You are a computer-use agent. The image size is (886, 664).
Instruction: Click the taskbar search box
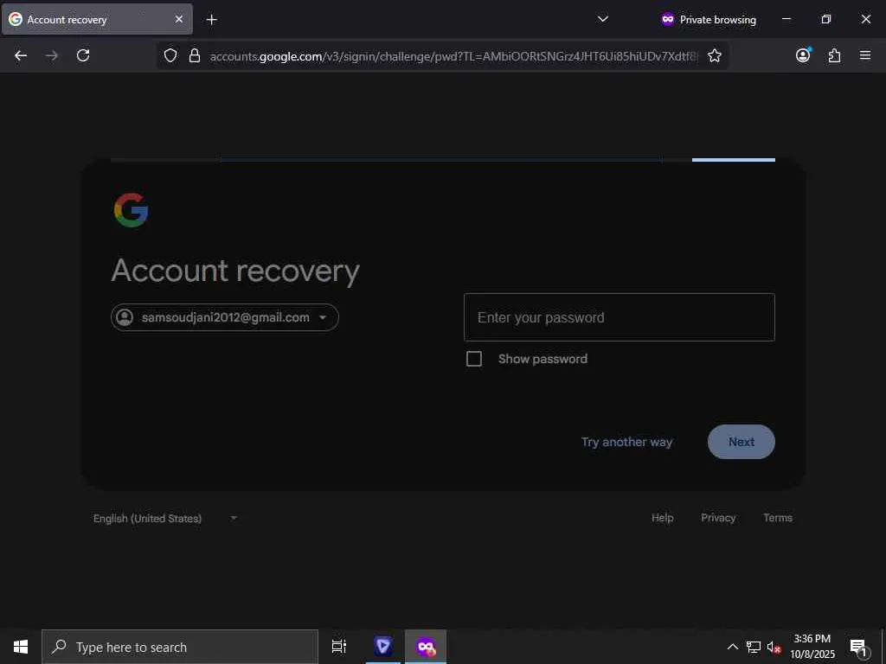(180, 647)
